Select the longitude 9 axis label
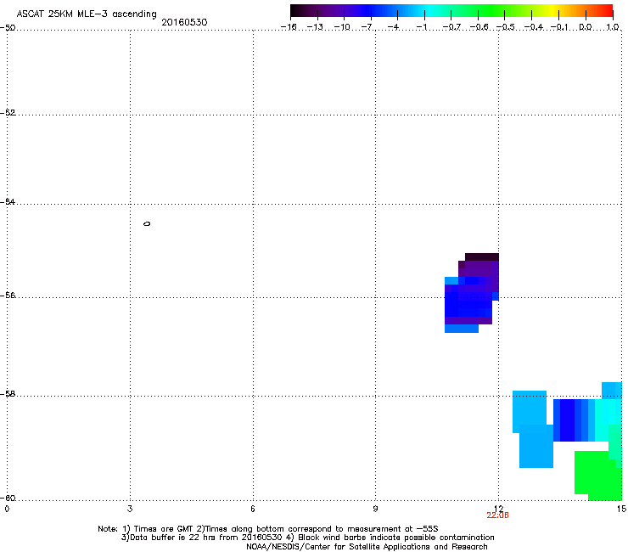The height and width of the screenshot is (552, 628). [375, 509]
